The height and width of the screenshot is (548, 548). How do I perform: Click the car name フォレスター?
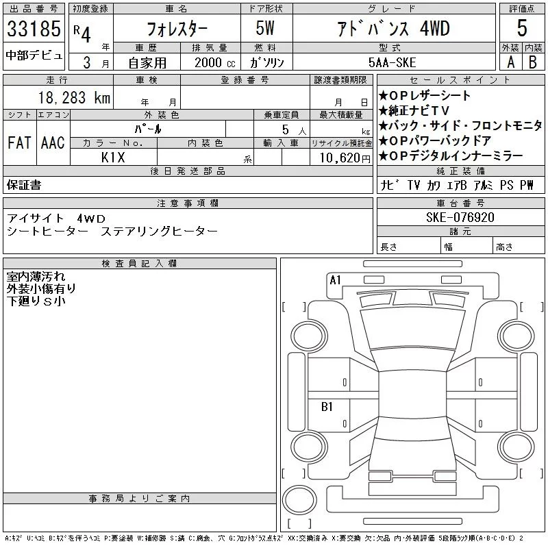pyautogui.click(x=177, y=29)
